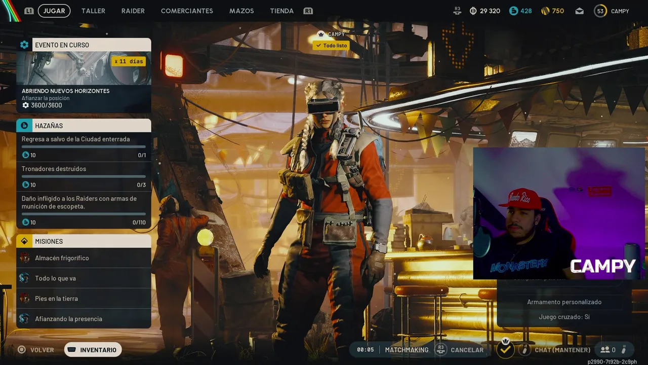Click the Misiones header text
This screenshot has width=648, height=365.
tap(49, 241)
